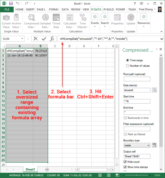Toggle the Mark as filtered checkbox

[125, 134]
